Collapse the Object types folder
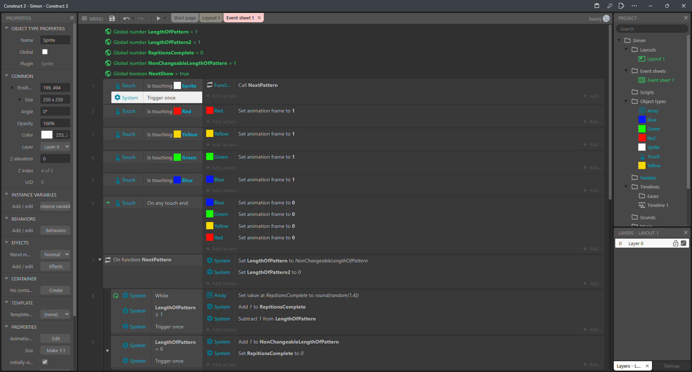 click(x=626, y=101)
